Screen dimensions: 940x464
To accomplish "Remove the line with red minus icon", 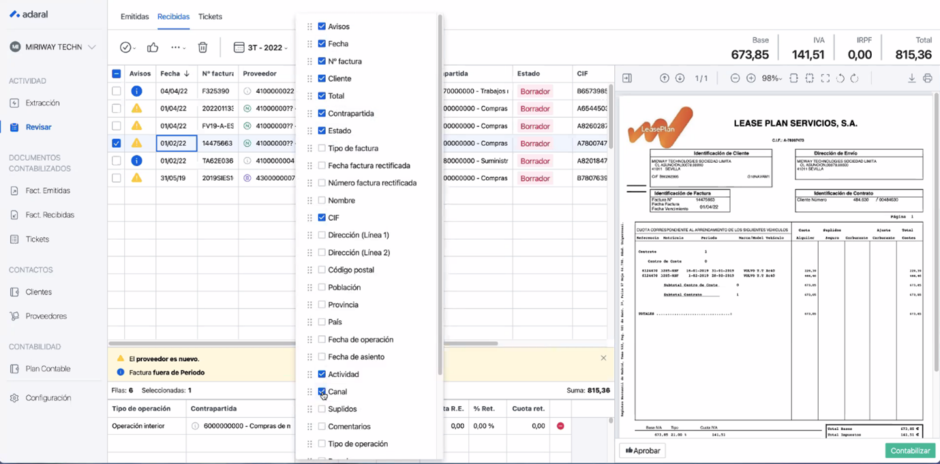I will (560, 426).
